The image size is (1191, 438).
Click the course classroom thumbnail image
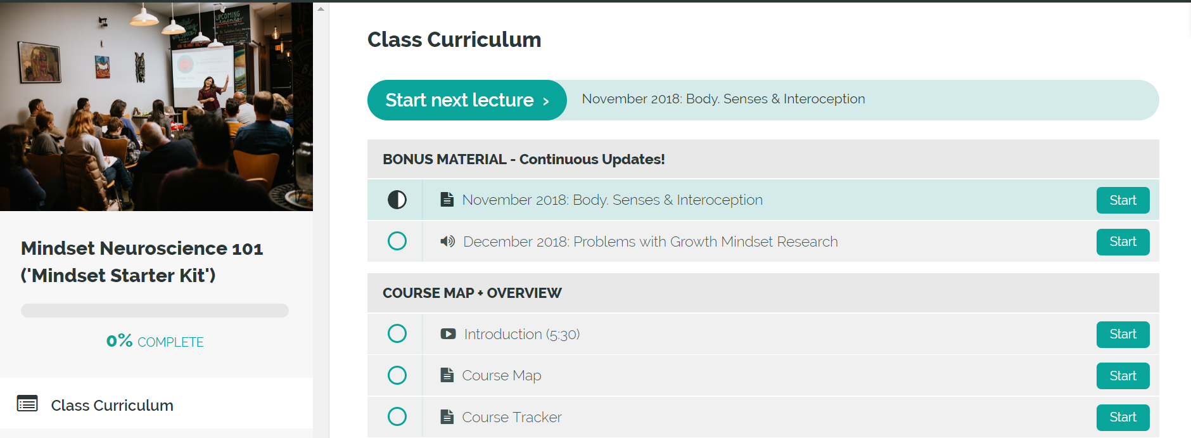[x=156, y=106]
